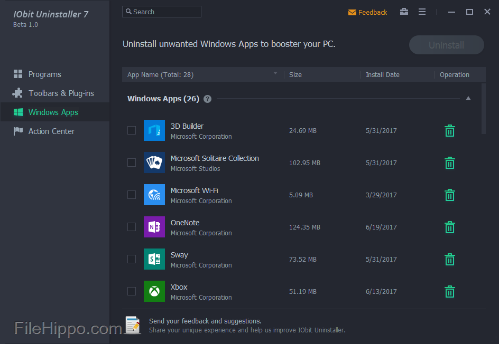Click the vertical scrollbar of the app list
Image resolution: width=499 pixels, height=344 pixels.
[483, 109]
